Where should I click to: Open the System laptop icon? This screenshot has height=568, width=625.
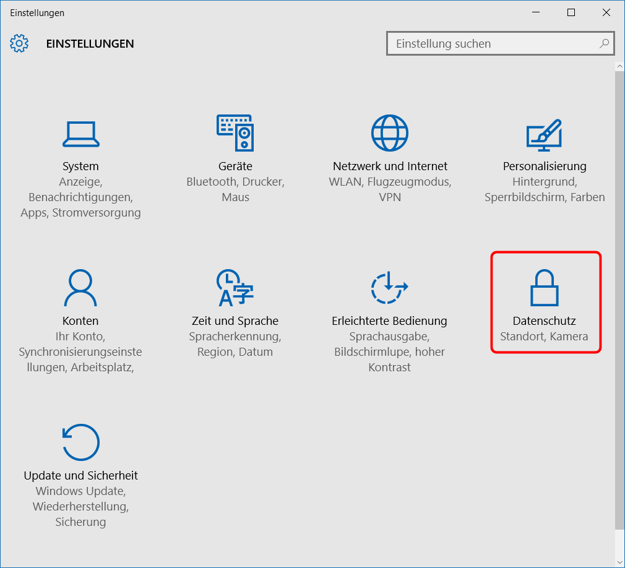tap(80, 133)
